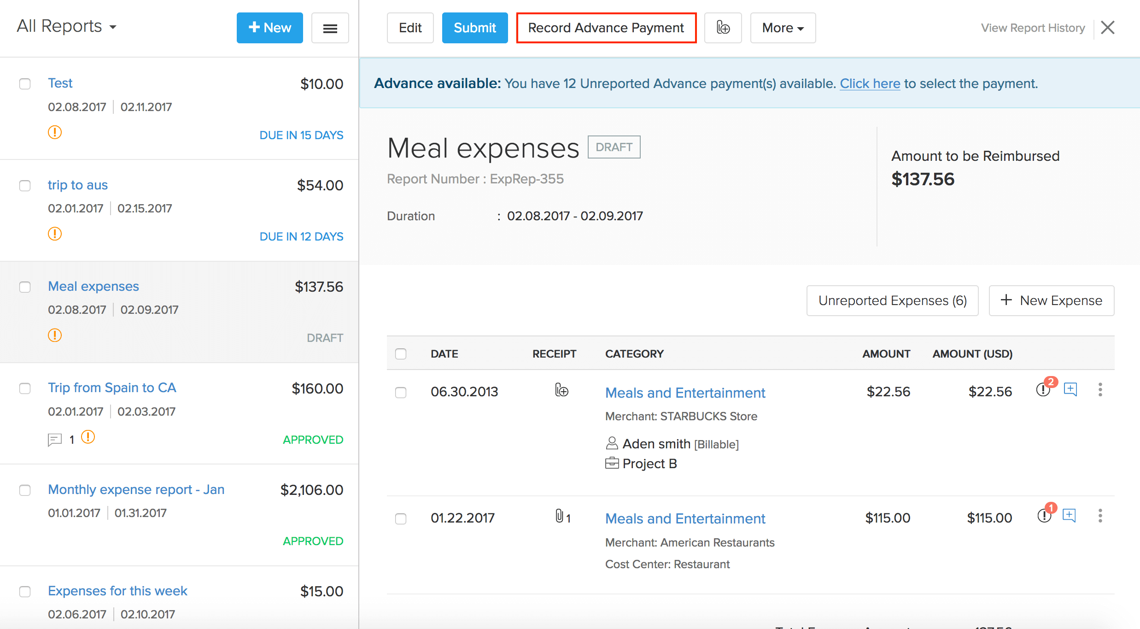Follow the Click here advance payment link

pyautogui.click(x=870, y=83)
